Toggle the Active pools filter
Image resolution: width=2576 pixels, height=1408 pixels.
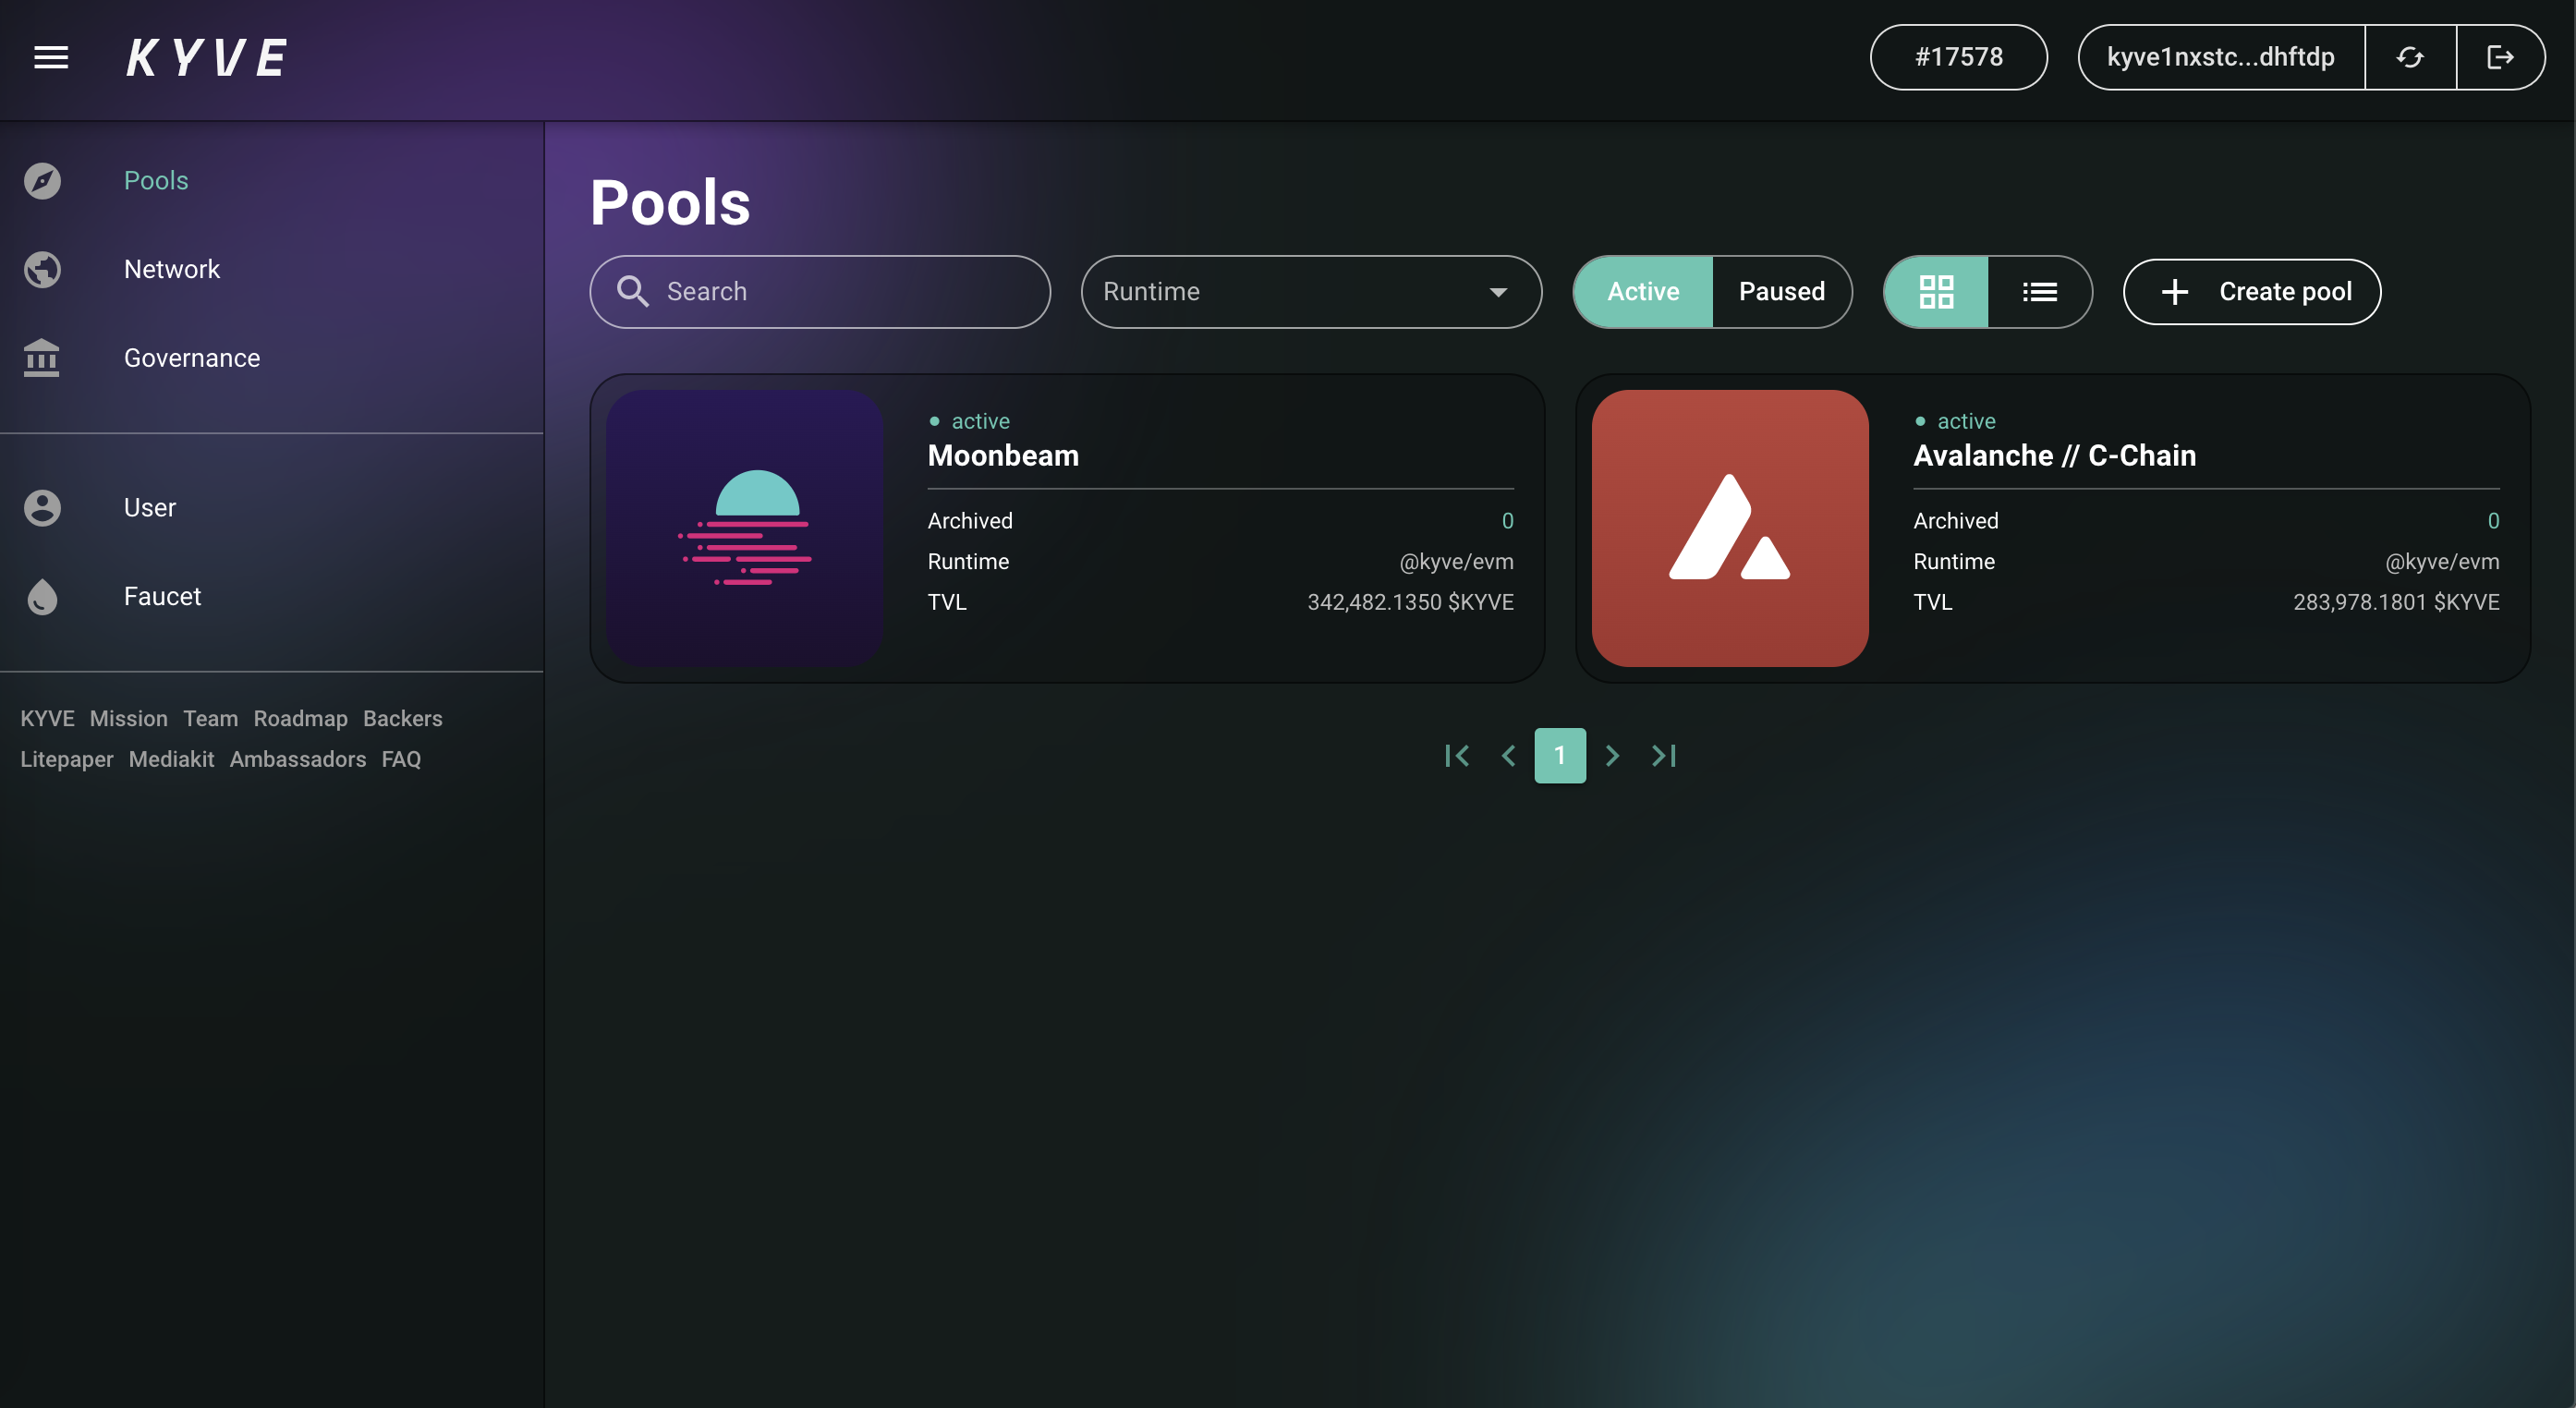point(1643,291)
